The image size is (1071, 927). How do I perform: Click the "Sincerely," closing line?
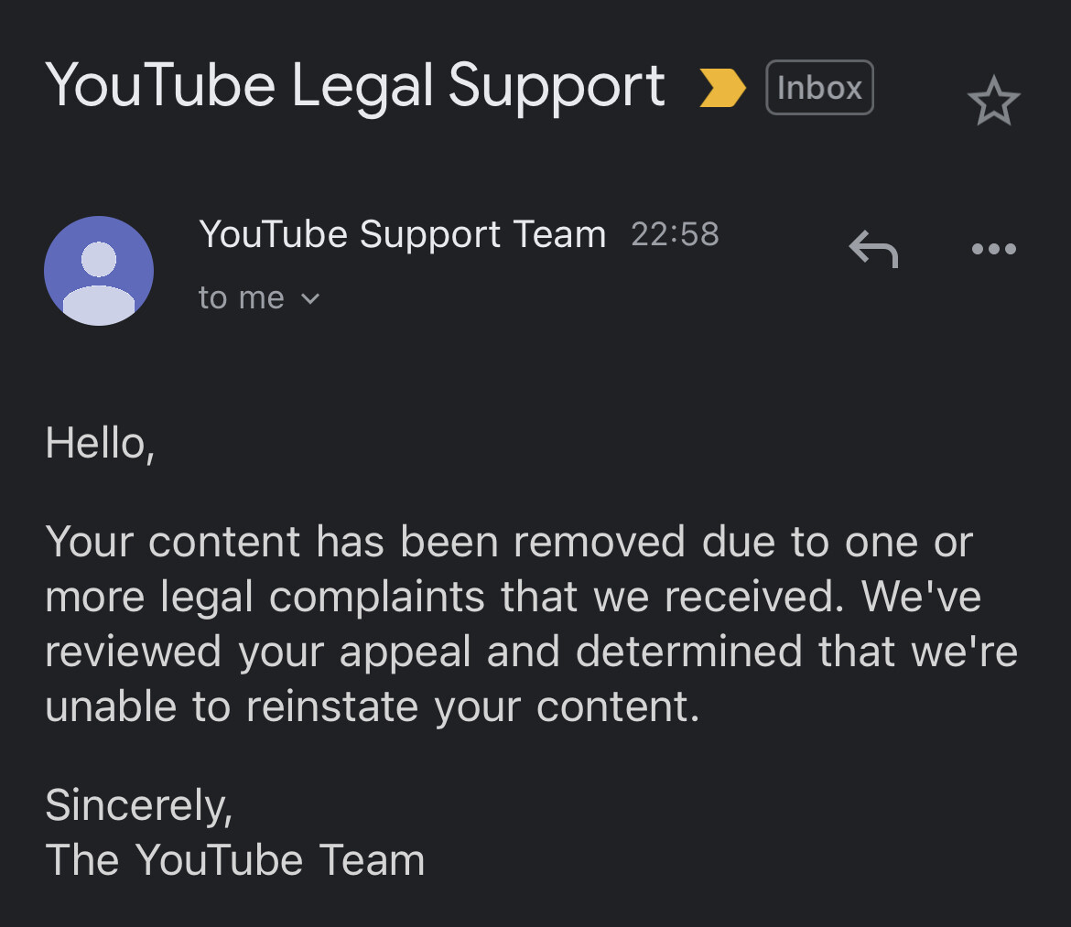(139, 805)
